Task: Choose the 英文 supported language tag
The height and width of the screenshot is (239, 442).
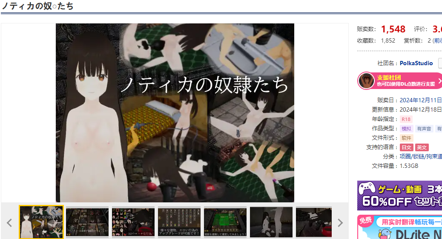Action: [x=422, y=147]
